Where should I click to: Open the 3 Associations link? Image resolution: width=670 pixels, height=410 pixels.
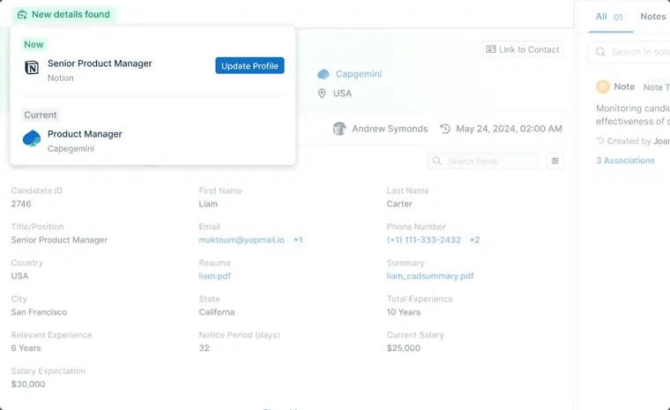coord(625,160)
